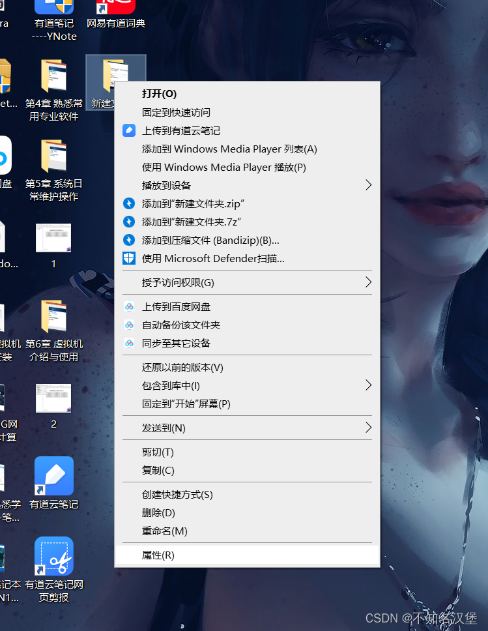Choose 打开(O) from the context menu
Screen dimensions: 488x631
247,94
